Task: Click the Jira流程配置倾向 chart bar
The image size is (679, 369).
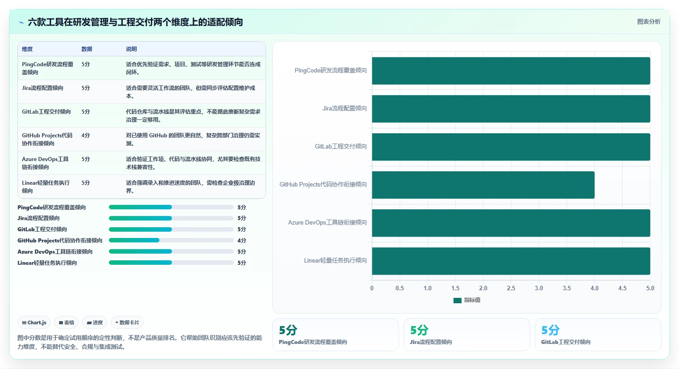Action: coord(511,109)
